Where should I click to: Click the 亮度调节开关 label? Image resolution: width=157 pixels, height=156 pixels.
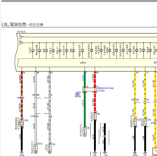coord(131,121)
